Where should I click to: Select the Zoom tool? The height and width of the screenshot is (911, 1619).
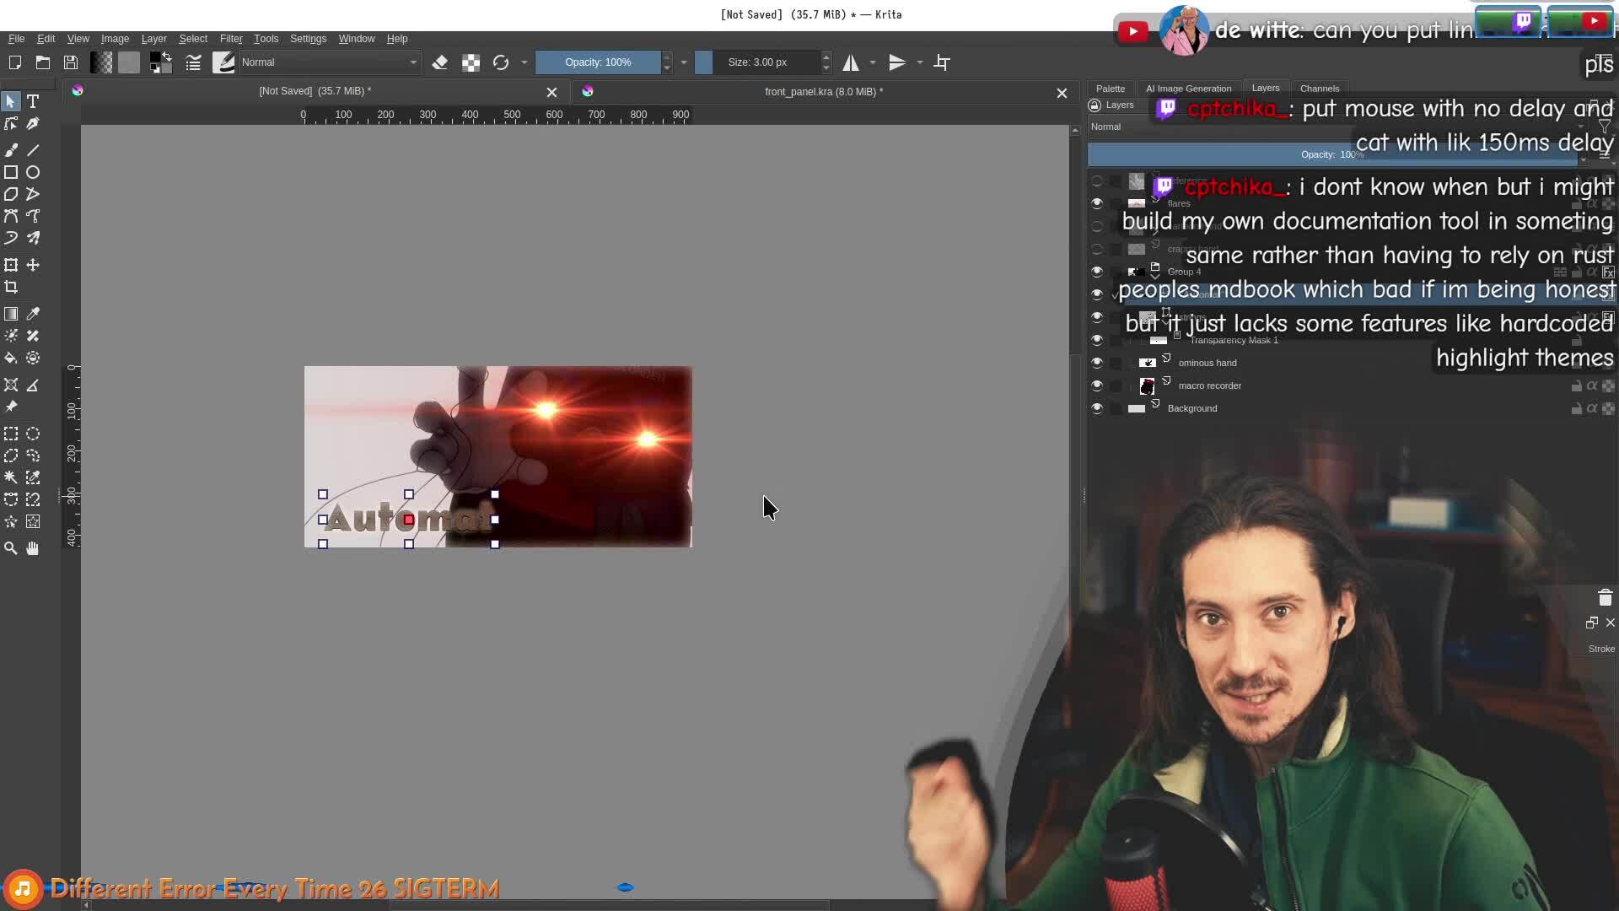(11, 548)
